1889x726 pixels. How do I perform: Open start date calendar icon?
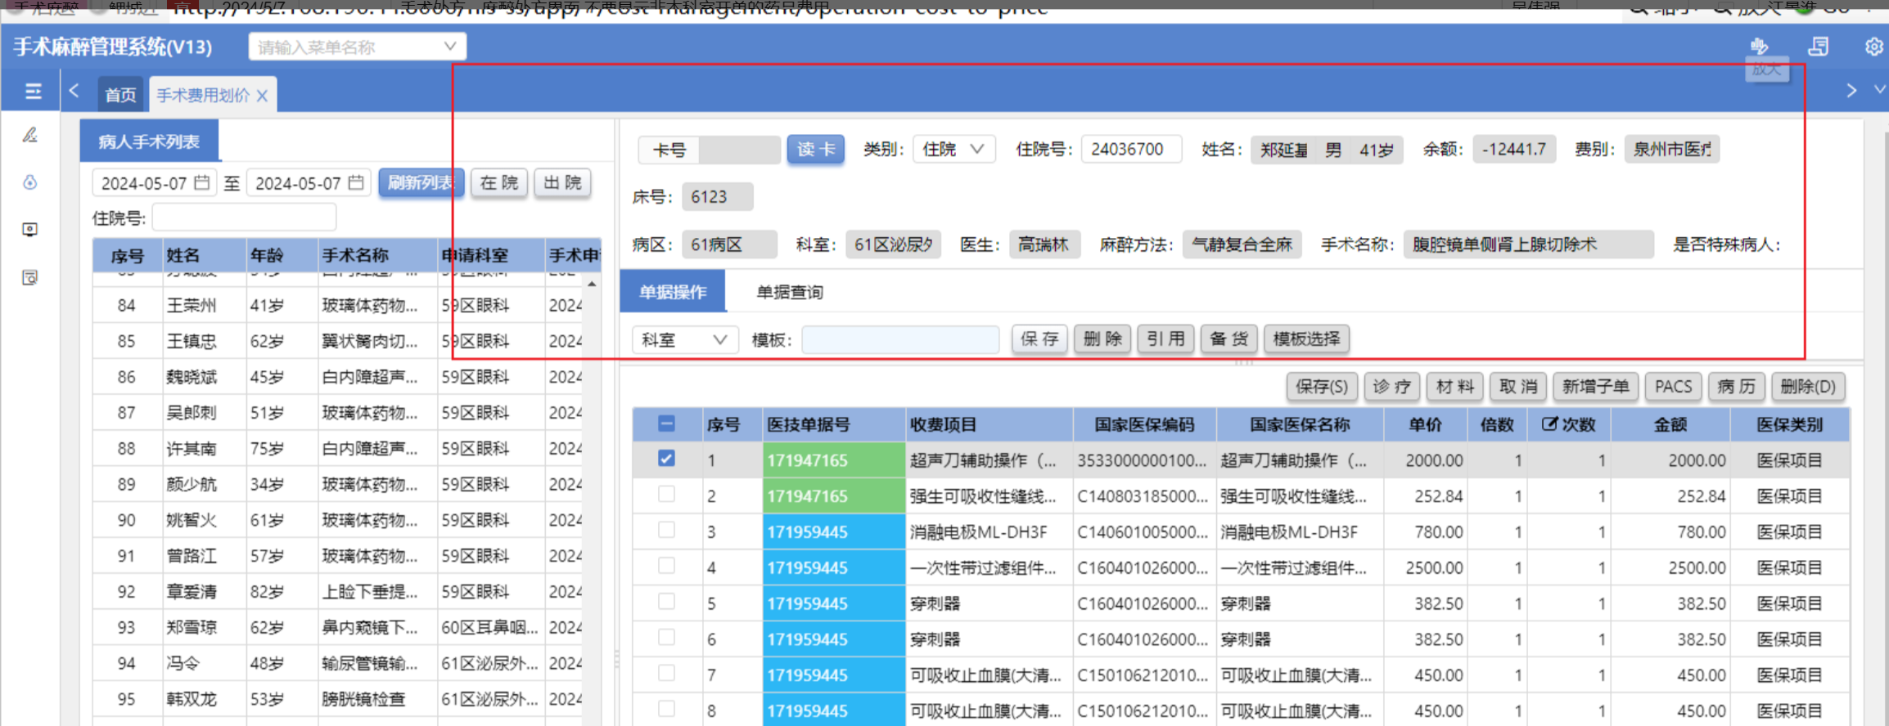(x=201, y=182)
